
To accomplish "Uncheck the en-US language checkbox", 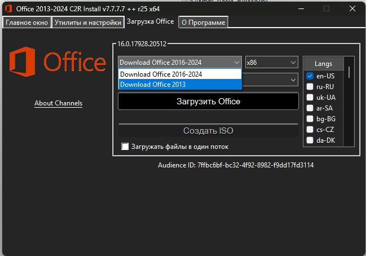I will click(x=310, y=76).
